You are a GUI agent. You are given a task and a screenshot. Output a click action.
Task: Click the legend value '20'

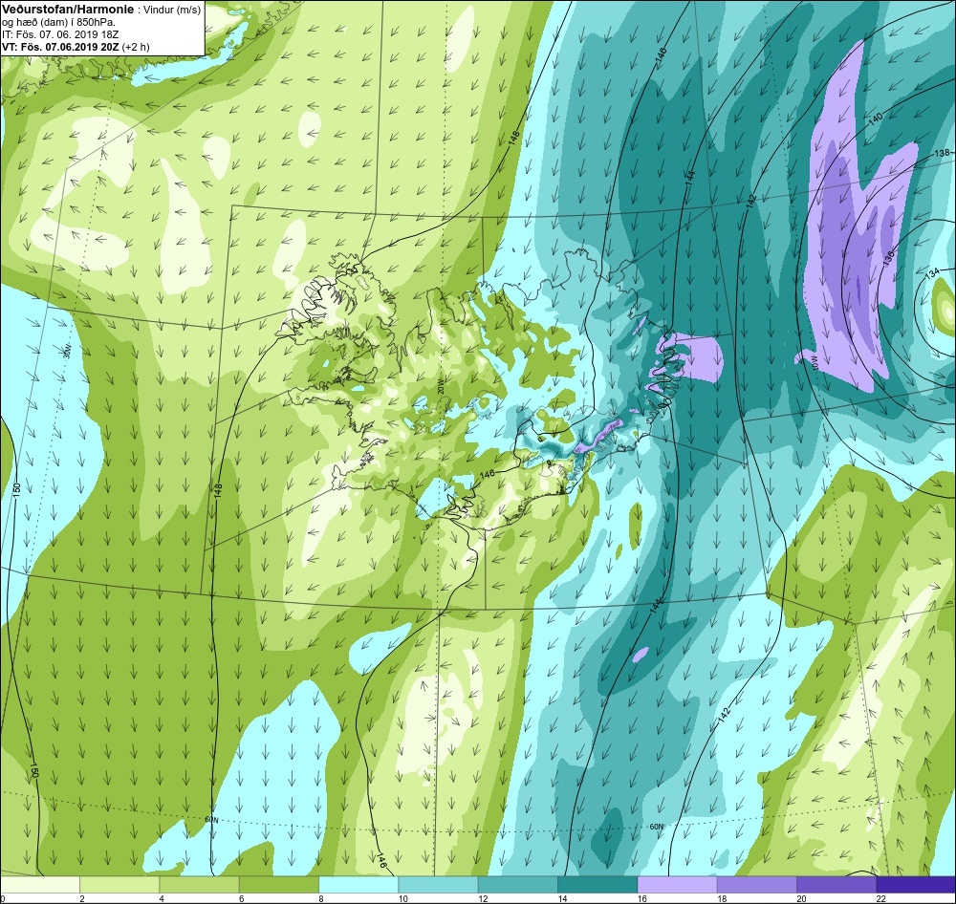click(x=801, y=898)
